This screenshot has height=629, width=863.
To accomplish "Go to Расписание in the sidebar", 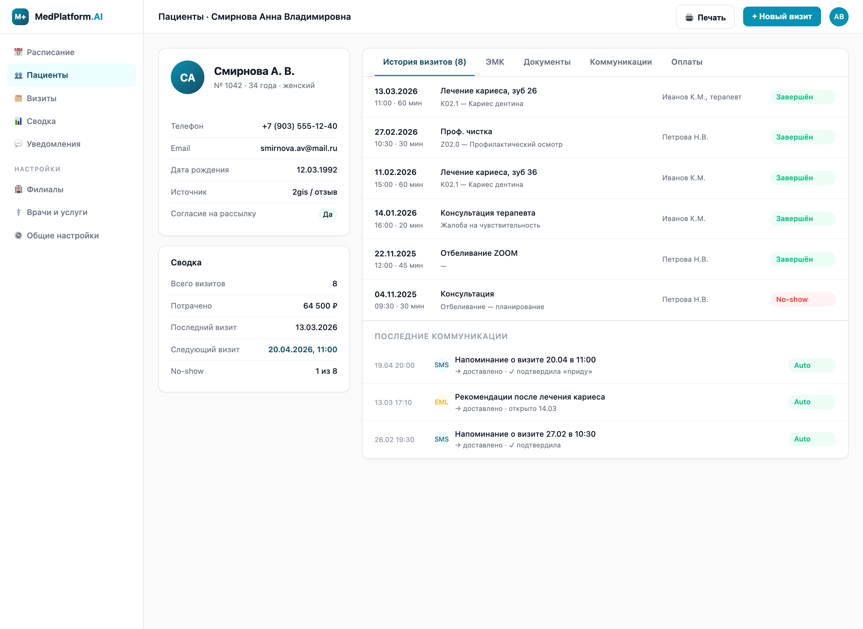I will point(72,52).
